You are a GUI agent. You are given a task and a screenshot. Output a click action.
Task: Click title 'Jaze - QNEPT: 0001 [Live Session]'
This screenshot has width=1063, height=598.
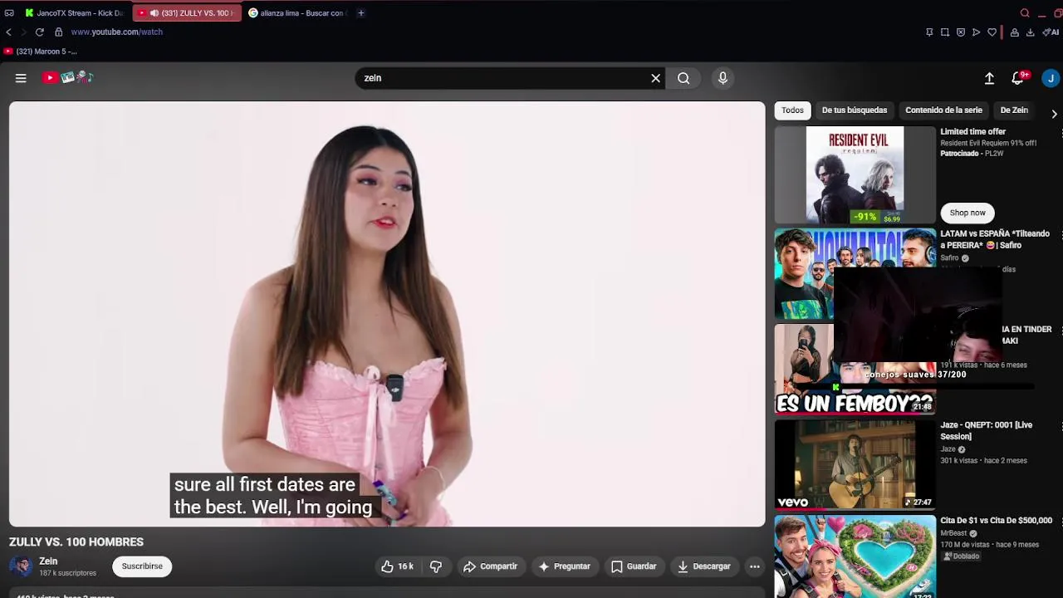pyautogui.click(x=986, y=430)
